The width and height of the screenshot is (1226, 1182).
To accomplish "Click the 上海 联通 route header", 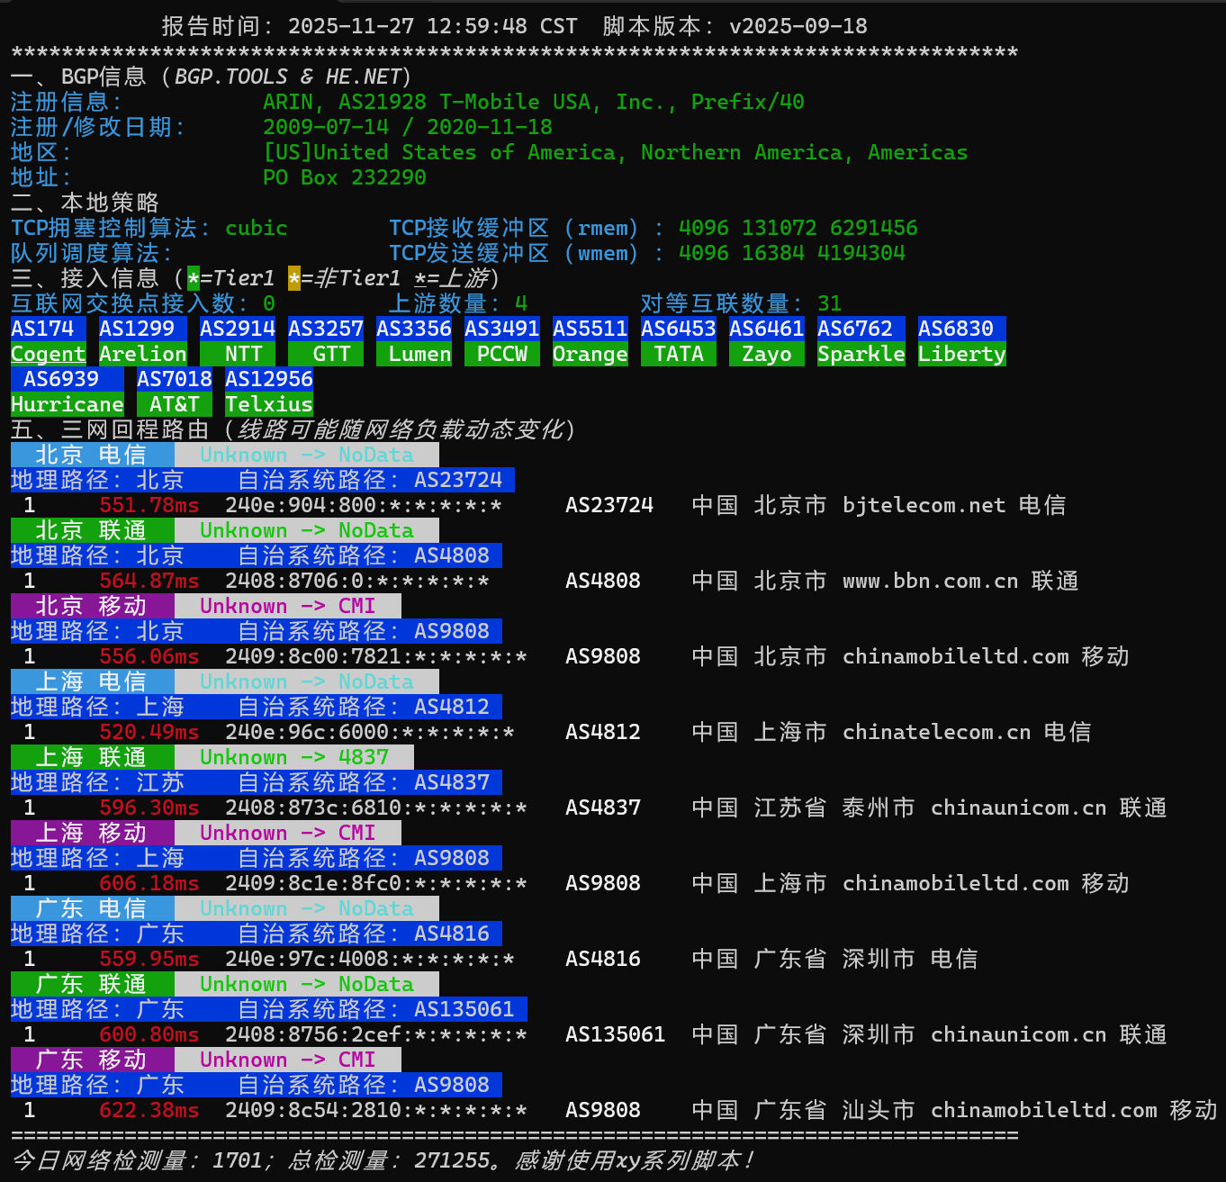I will 92,757.
